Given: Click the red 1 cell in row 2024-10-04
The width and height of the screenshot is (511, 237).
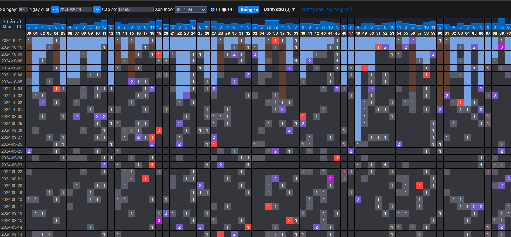Looking at the screenshot, I should pos(56,89).
